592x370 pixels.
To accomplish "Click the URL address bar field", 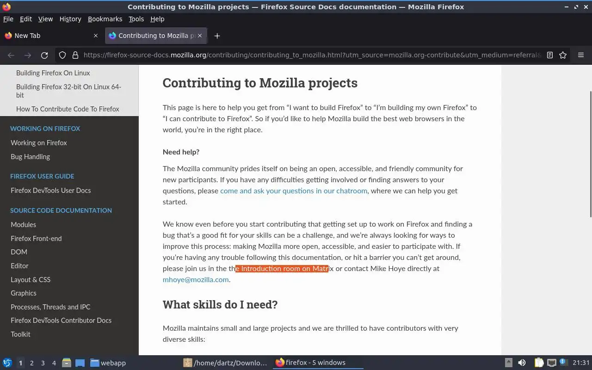I will click(312, 55).
